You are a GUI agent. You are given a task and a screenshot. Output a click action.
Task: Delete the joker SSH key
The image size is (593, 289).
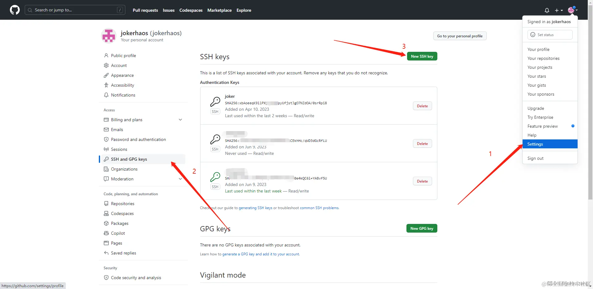click(x=422, y=106)
